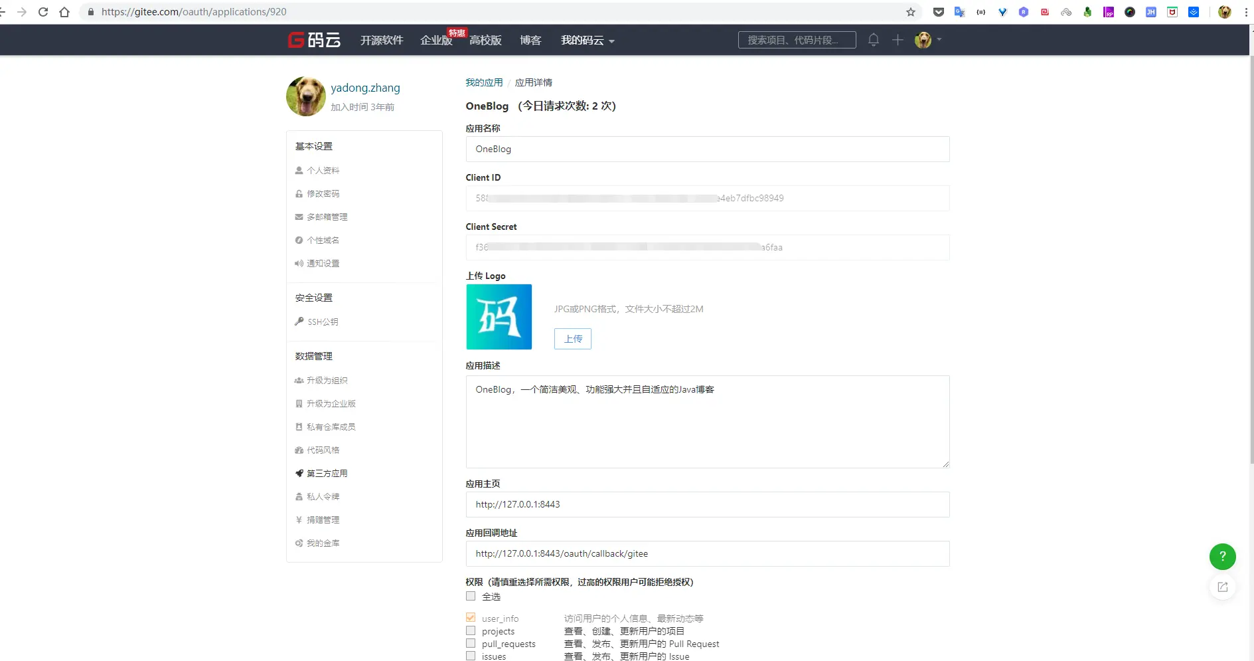
Task: Open Gitee notifications via the bell icon
Action: click(873, 40)
